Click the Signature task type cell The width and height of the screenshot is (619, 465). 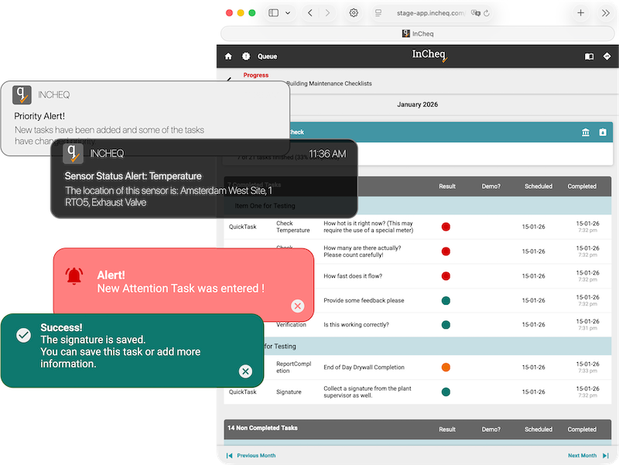pyautogui.click(x=289, y=392)
